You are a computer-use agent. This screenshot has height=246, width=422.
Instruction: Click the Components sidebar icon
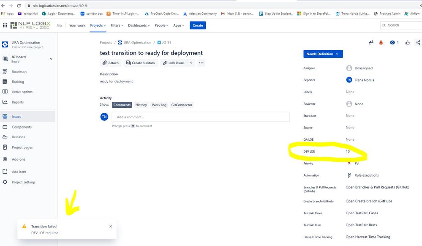pyautogui.click(x=5, y=127)
